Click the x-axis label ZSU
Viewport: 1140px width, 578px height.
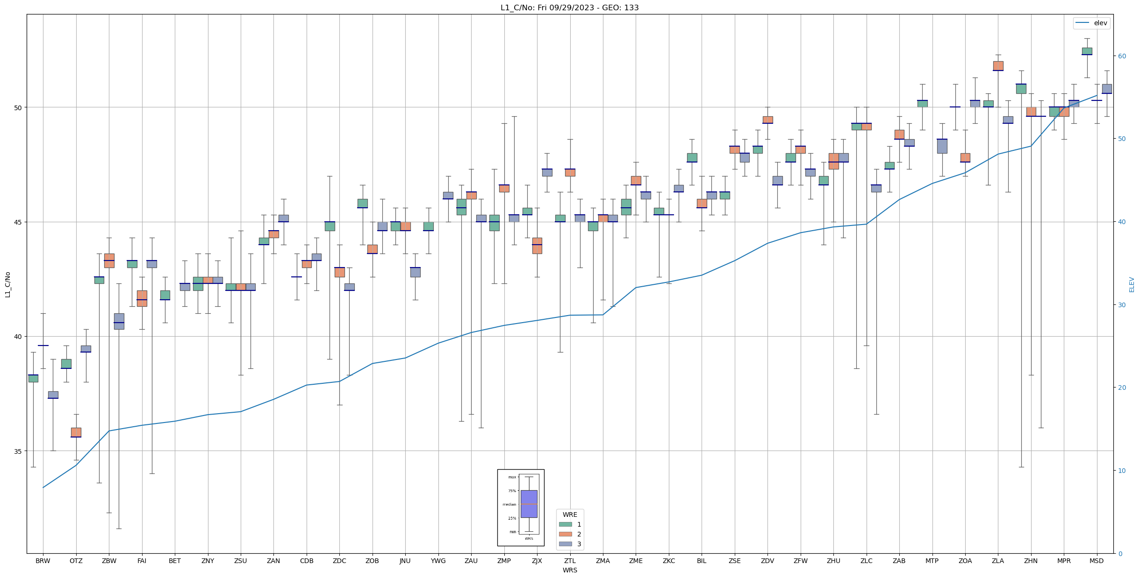point(241,561)
